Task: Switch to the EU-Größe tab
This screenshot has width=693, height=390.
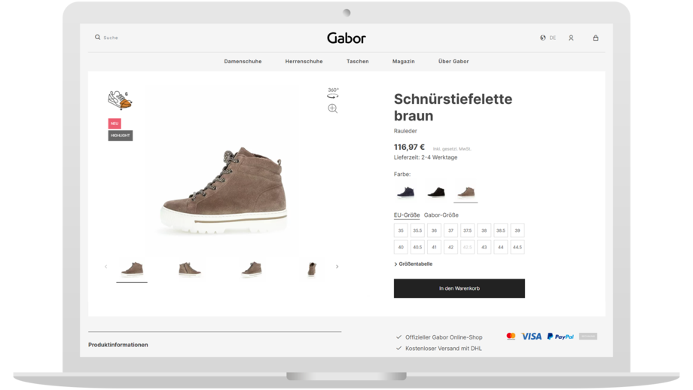Action: coord(407,215)
